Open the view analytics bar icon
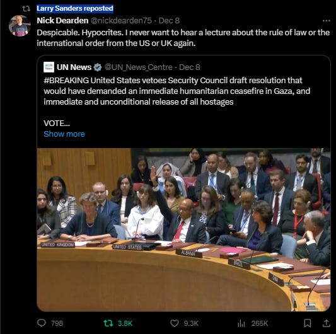The image size is (336, 334). (241, 323)
